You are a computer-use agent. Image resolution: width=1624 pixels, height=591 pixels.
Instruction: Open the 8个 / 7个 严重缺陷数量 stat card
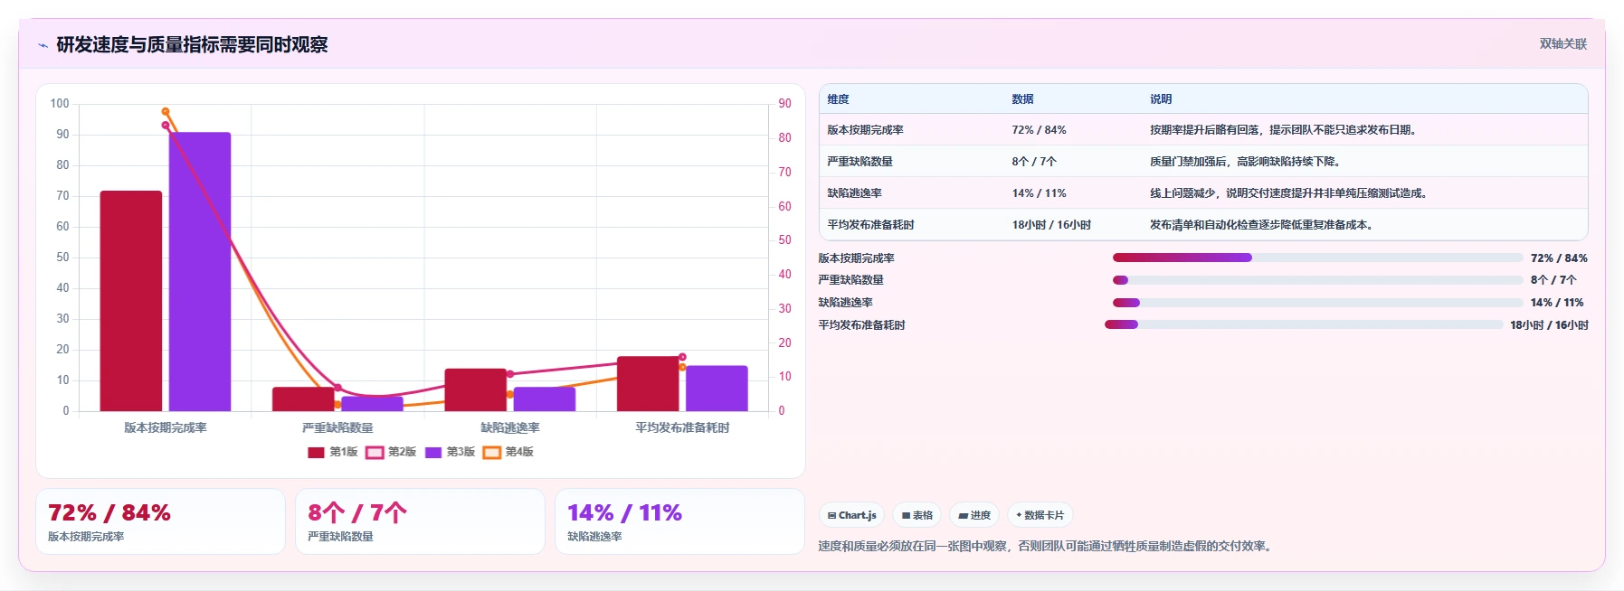tap(420, 521)
